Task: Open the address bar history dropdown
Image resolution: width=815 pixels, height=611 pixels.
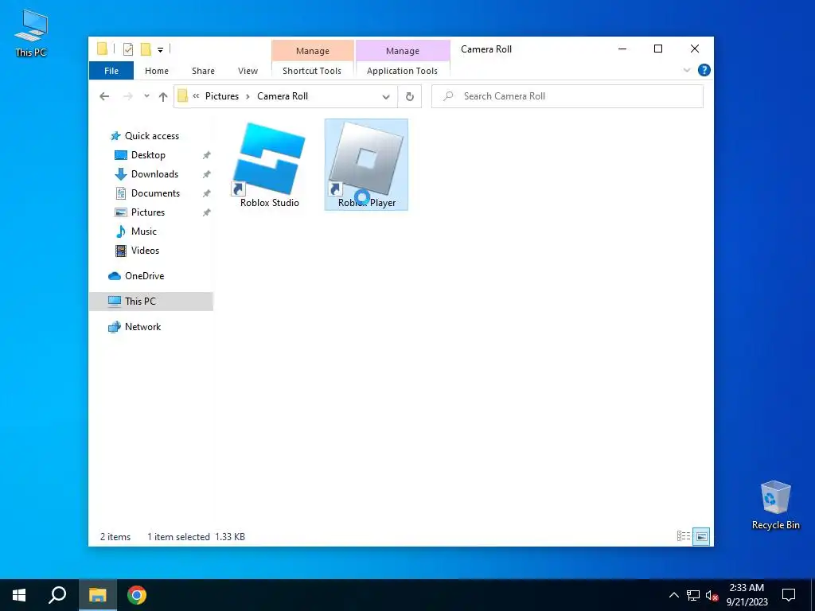Action: click(386, 96)
